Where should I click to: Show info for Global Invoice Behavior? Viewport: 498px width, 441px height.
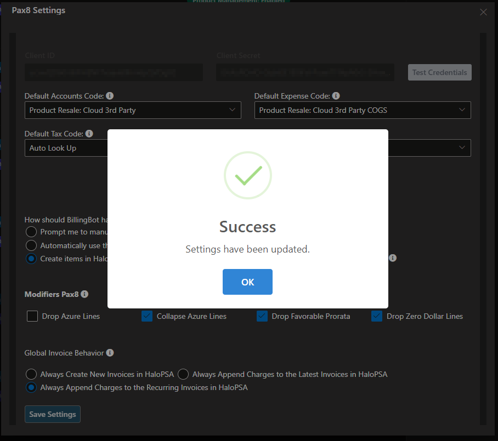pyautogui.click(x=110, y=353)
